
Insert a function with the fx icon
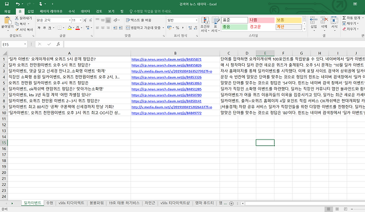point(58,44)
